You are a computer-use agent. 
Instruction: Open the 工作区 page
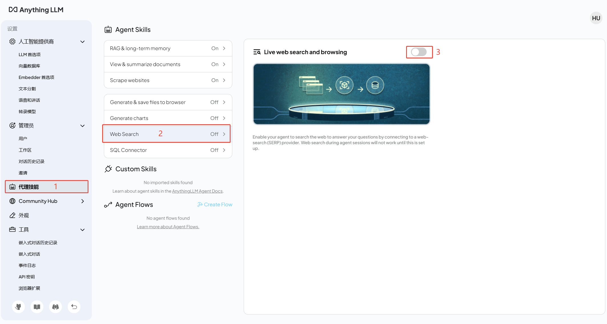point(25,150)
